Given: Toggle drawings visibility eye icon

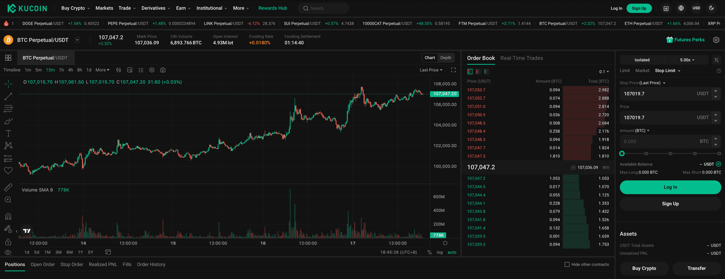Looking at the screenshot, I should (x=8, y=253).
